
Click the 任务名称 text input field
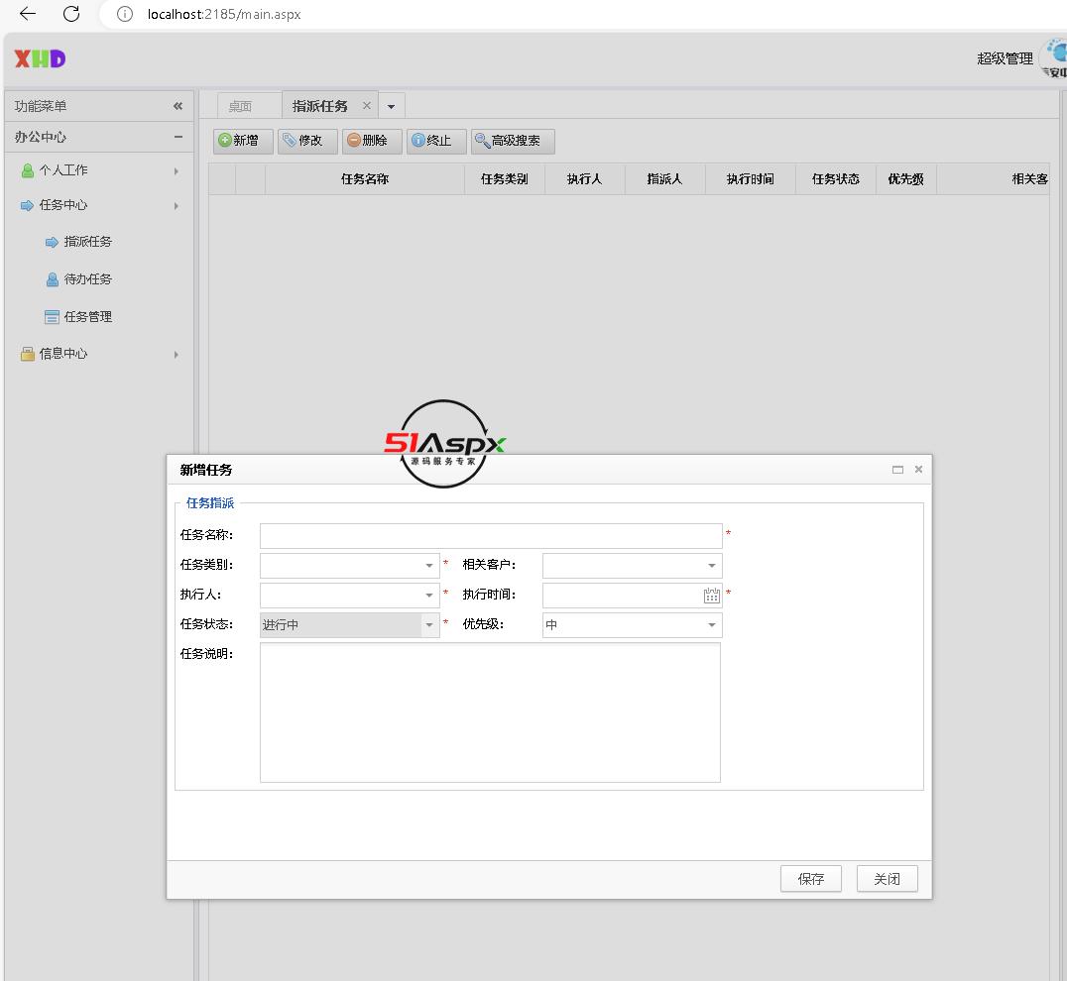point(491,536)
